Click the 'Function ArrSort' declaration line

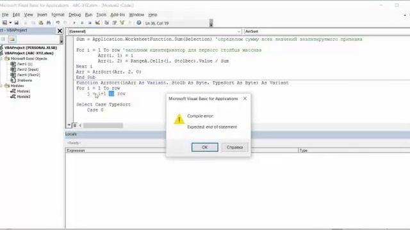pyautogui.click(x=182, y=82)
